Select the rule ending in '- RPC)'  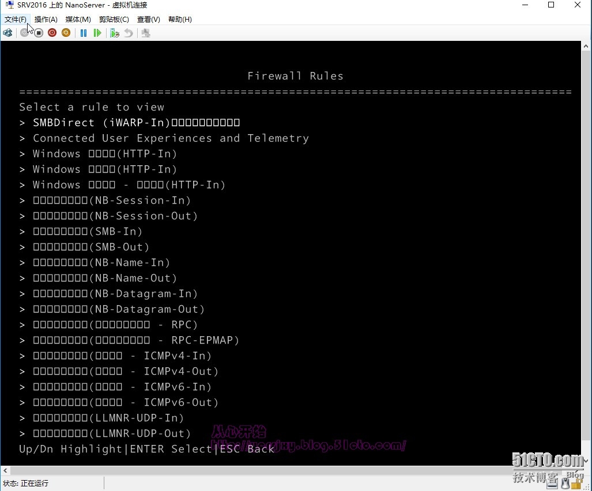pyautogui.click(x=108, y=325)
